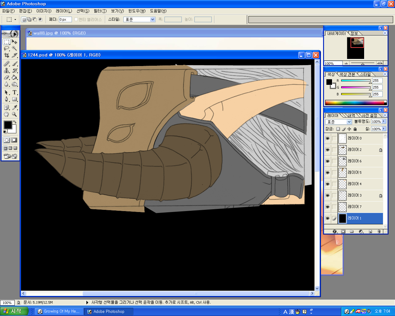Image resolution: width=395 pixels, height=316 pixels.
Task: Select the Rectangular Marquee tool
Action: [x=6, y=42]
